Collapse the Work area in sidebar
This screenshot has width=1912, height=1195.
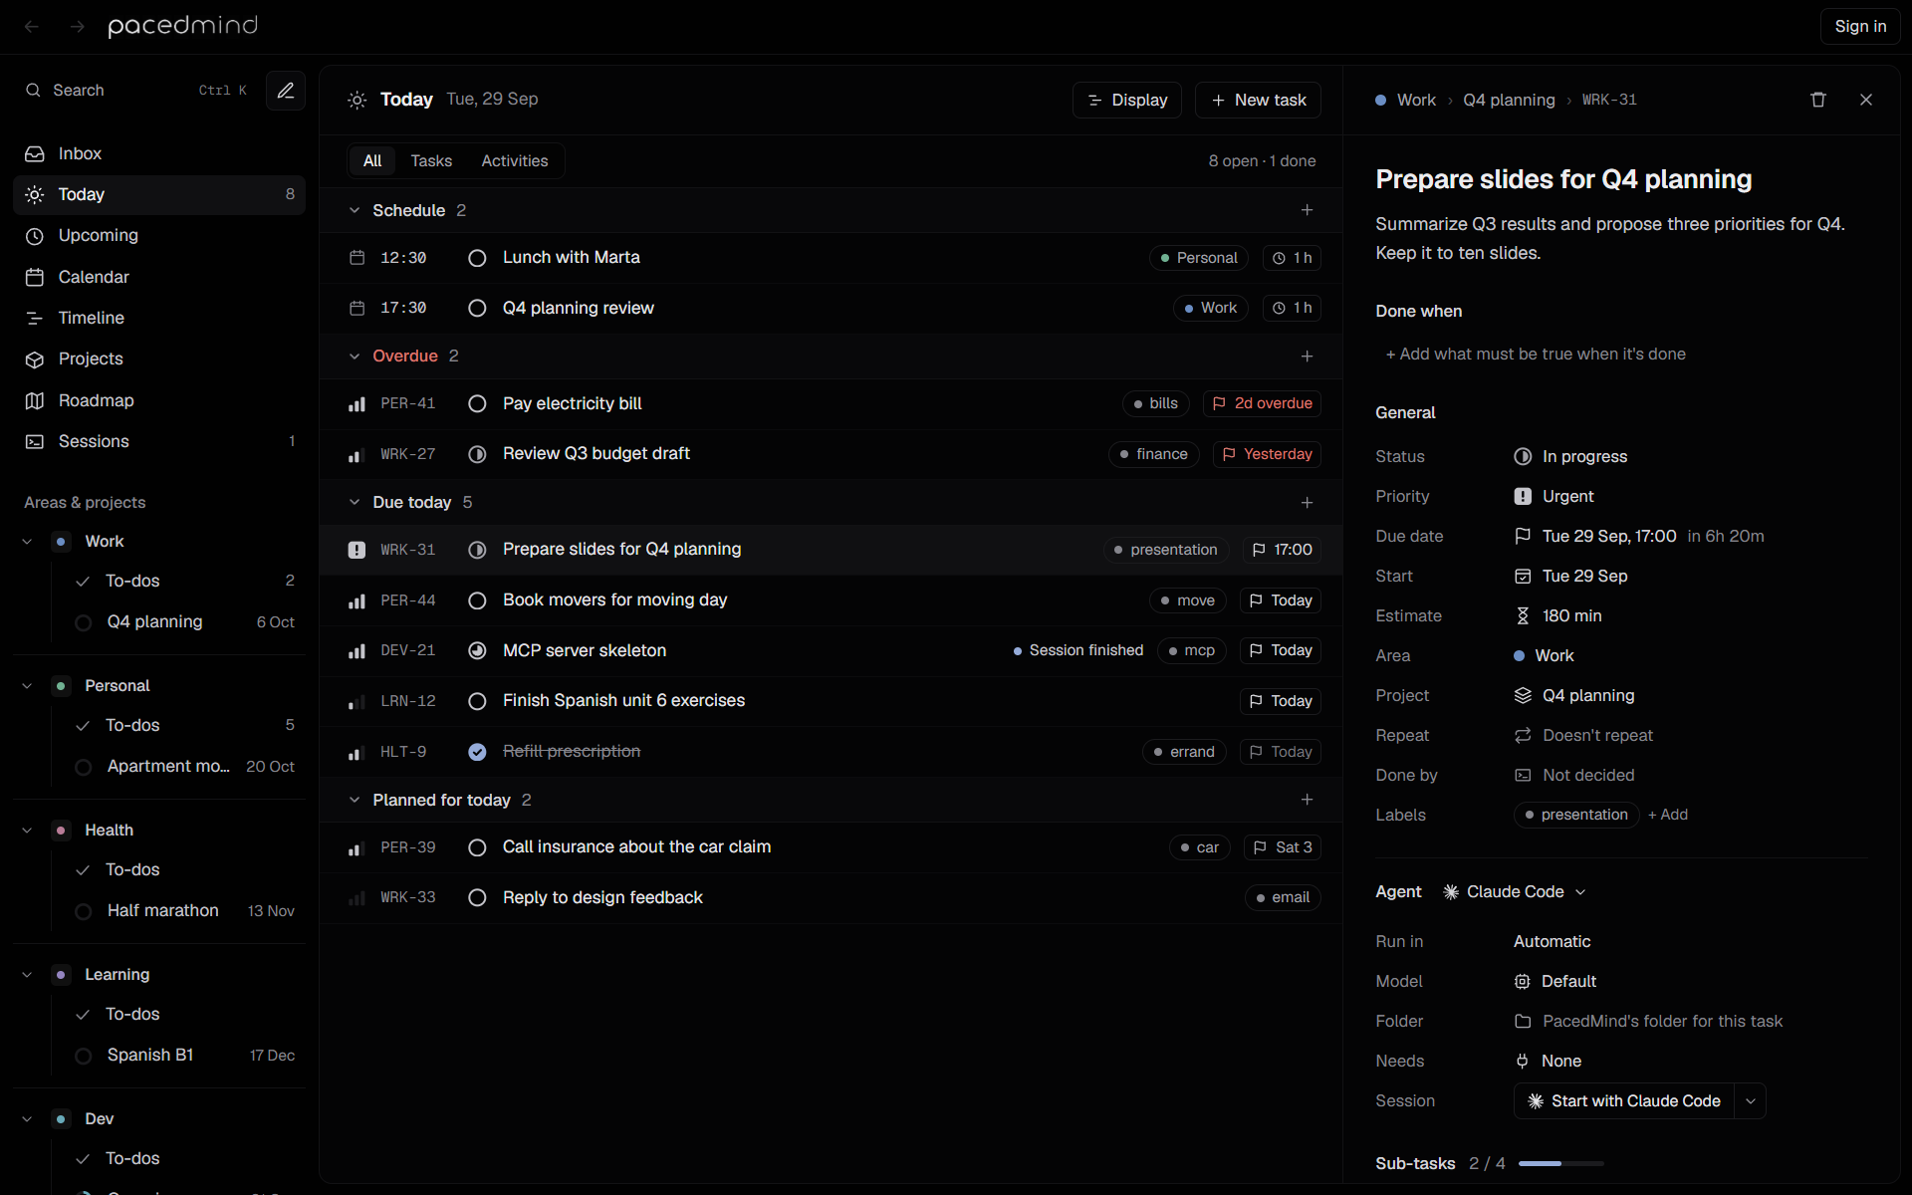point(27,542)
